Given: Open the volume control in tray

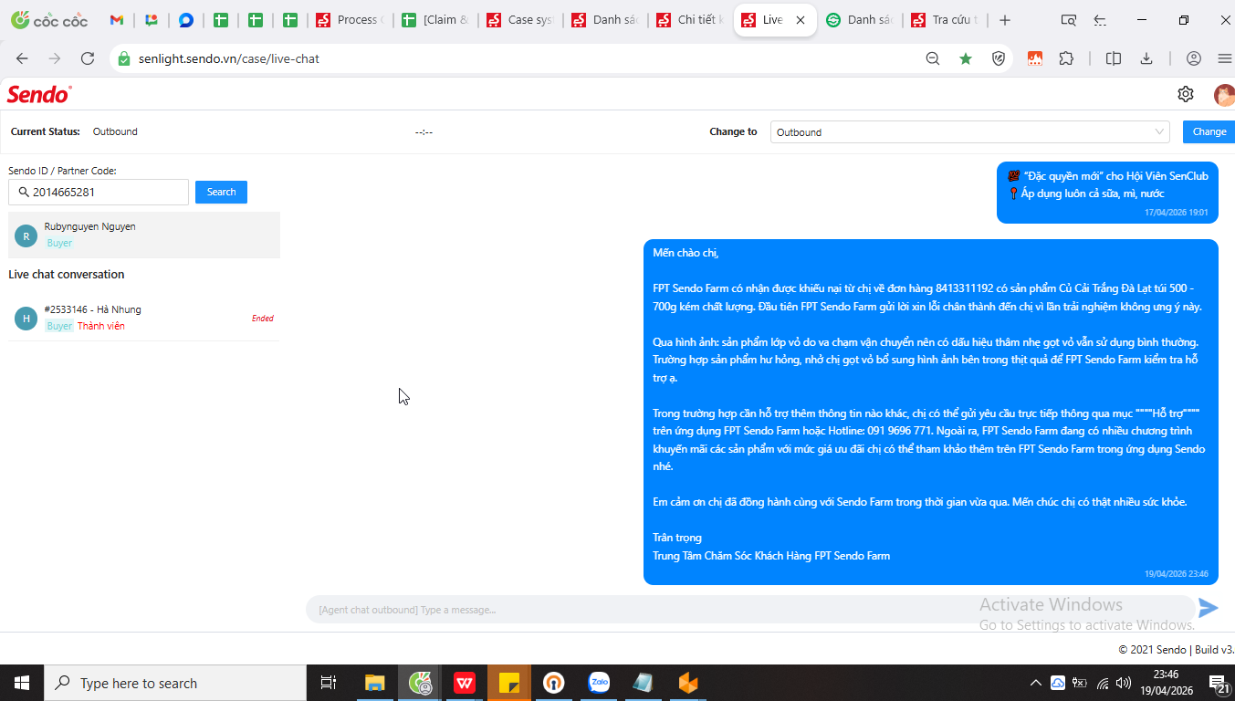Looking at the screenshot, I should 1125,683.
